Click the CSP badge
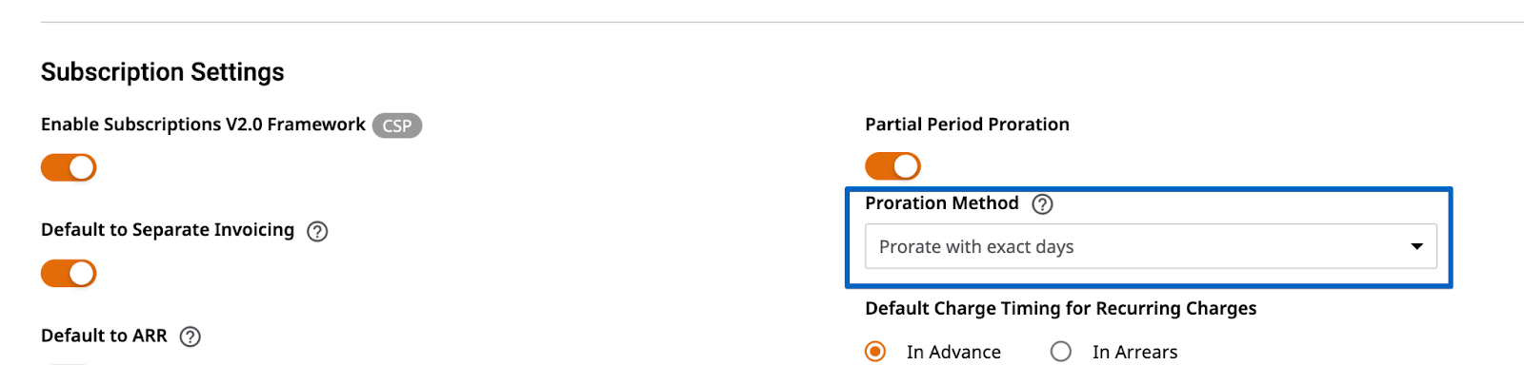1524x365 pixels. coord(397,125)
